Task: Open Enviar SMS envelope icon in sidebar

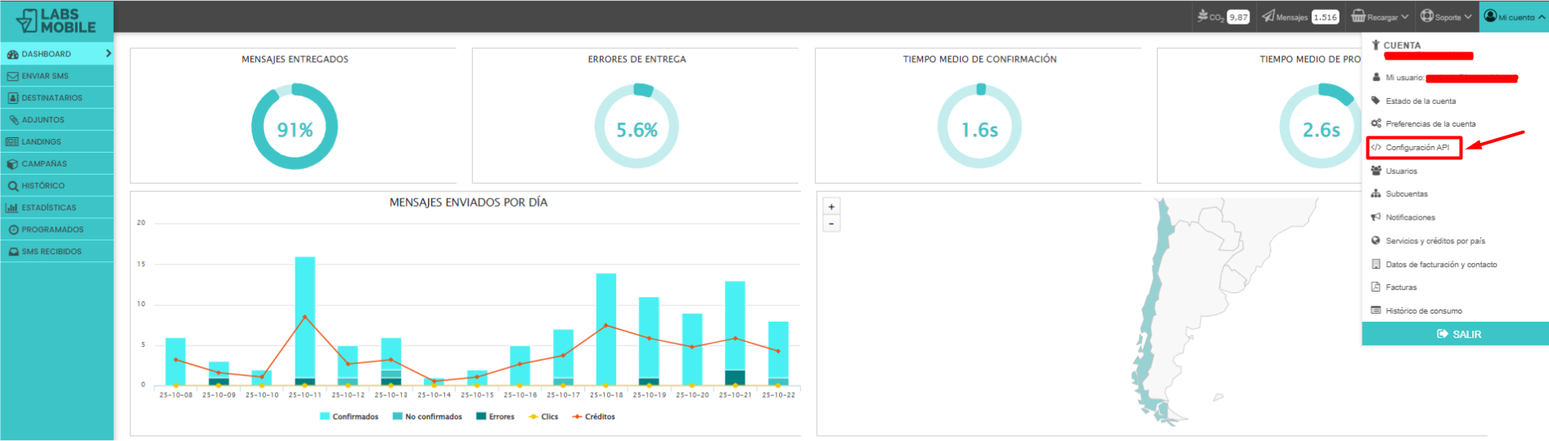Action: tap(12, 76)
